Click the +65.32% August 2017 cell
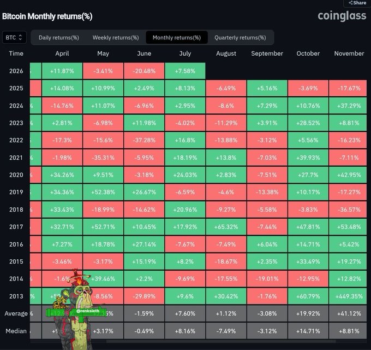This screenshot has height=350, width=371. pyautogui.click(x=226, y=227)
